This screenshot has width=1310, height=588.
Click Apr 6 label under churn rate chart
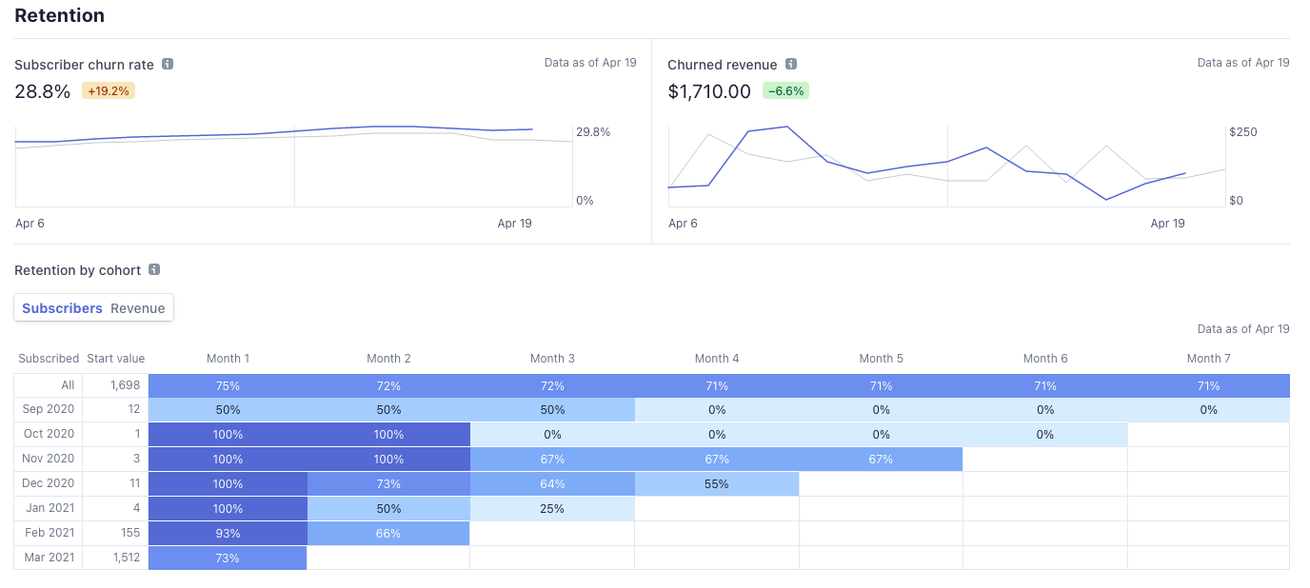(30, 224)
